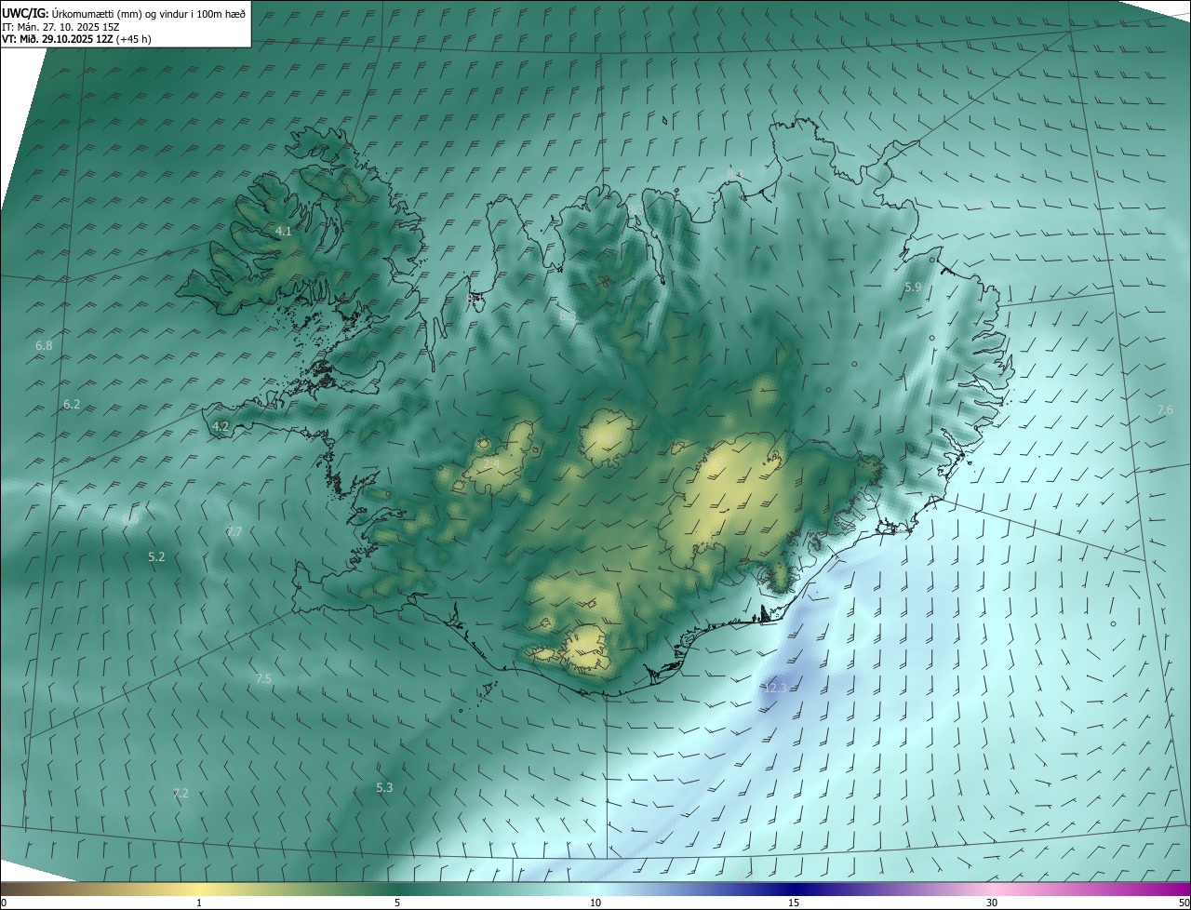Select the color scale tick labeled 10

point(595,903)
